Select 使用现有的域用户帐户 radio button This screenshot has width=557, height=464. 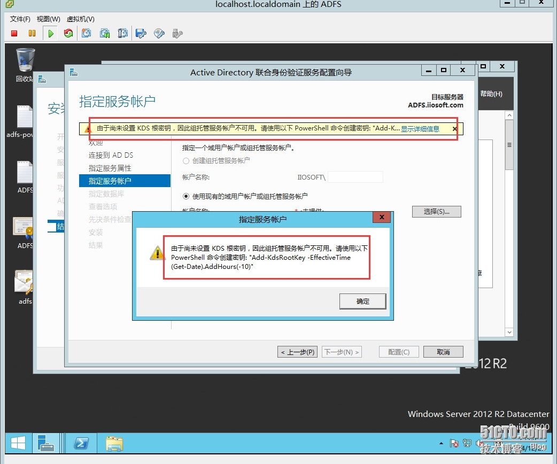pos(186,196)
